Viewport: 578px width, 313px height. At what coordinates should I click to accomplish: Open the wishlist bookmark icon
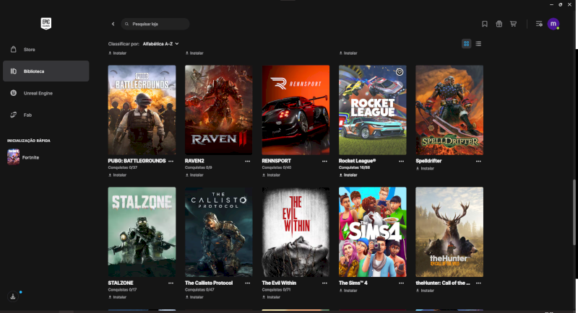click(x=484, y=24)
